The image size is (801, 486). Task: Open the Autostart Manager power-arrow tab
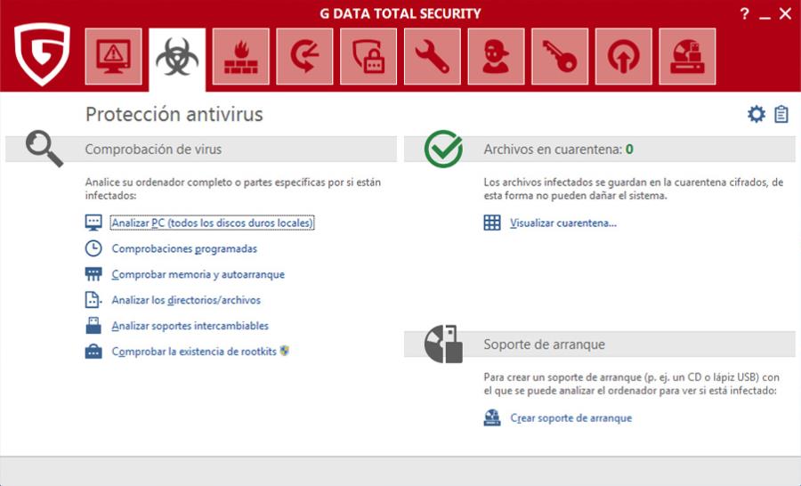623,56
